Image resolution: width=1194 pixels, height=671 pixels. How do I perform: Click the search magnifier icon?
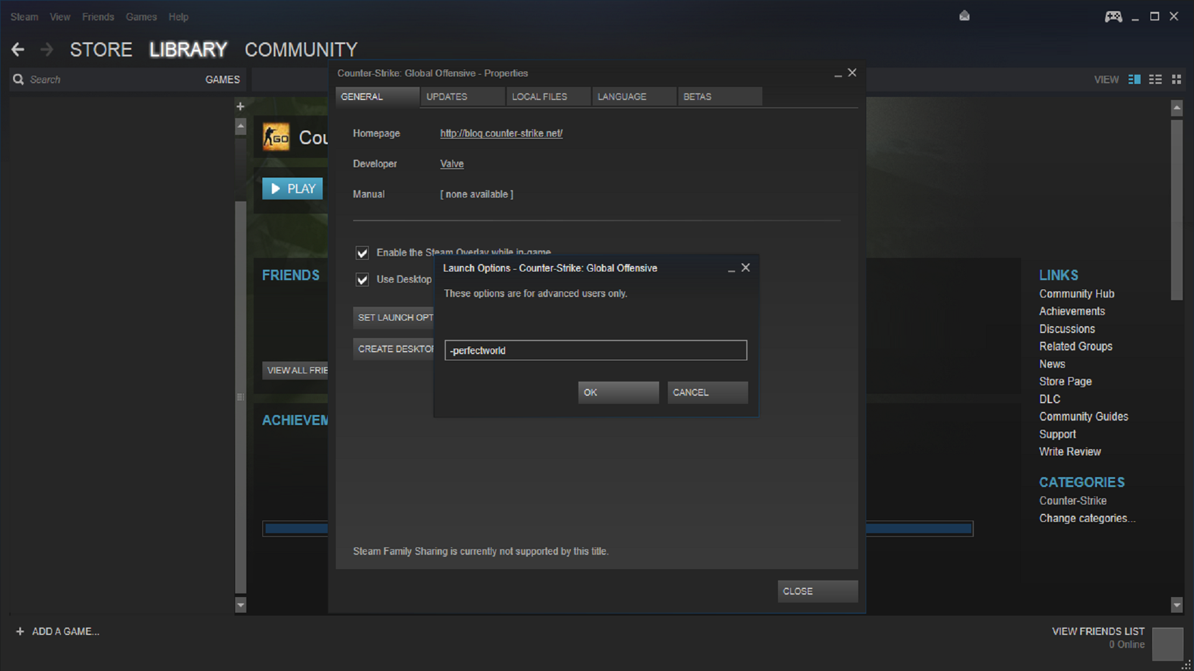[x=19, y=80]
